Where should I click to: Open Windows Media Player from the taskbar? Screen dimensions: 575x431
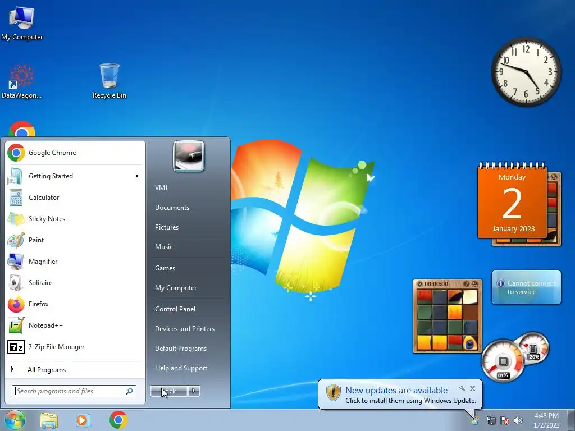click(x=83, y=420)
